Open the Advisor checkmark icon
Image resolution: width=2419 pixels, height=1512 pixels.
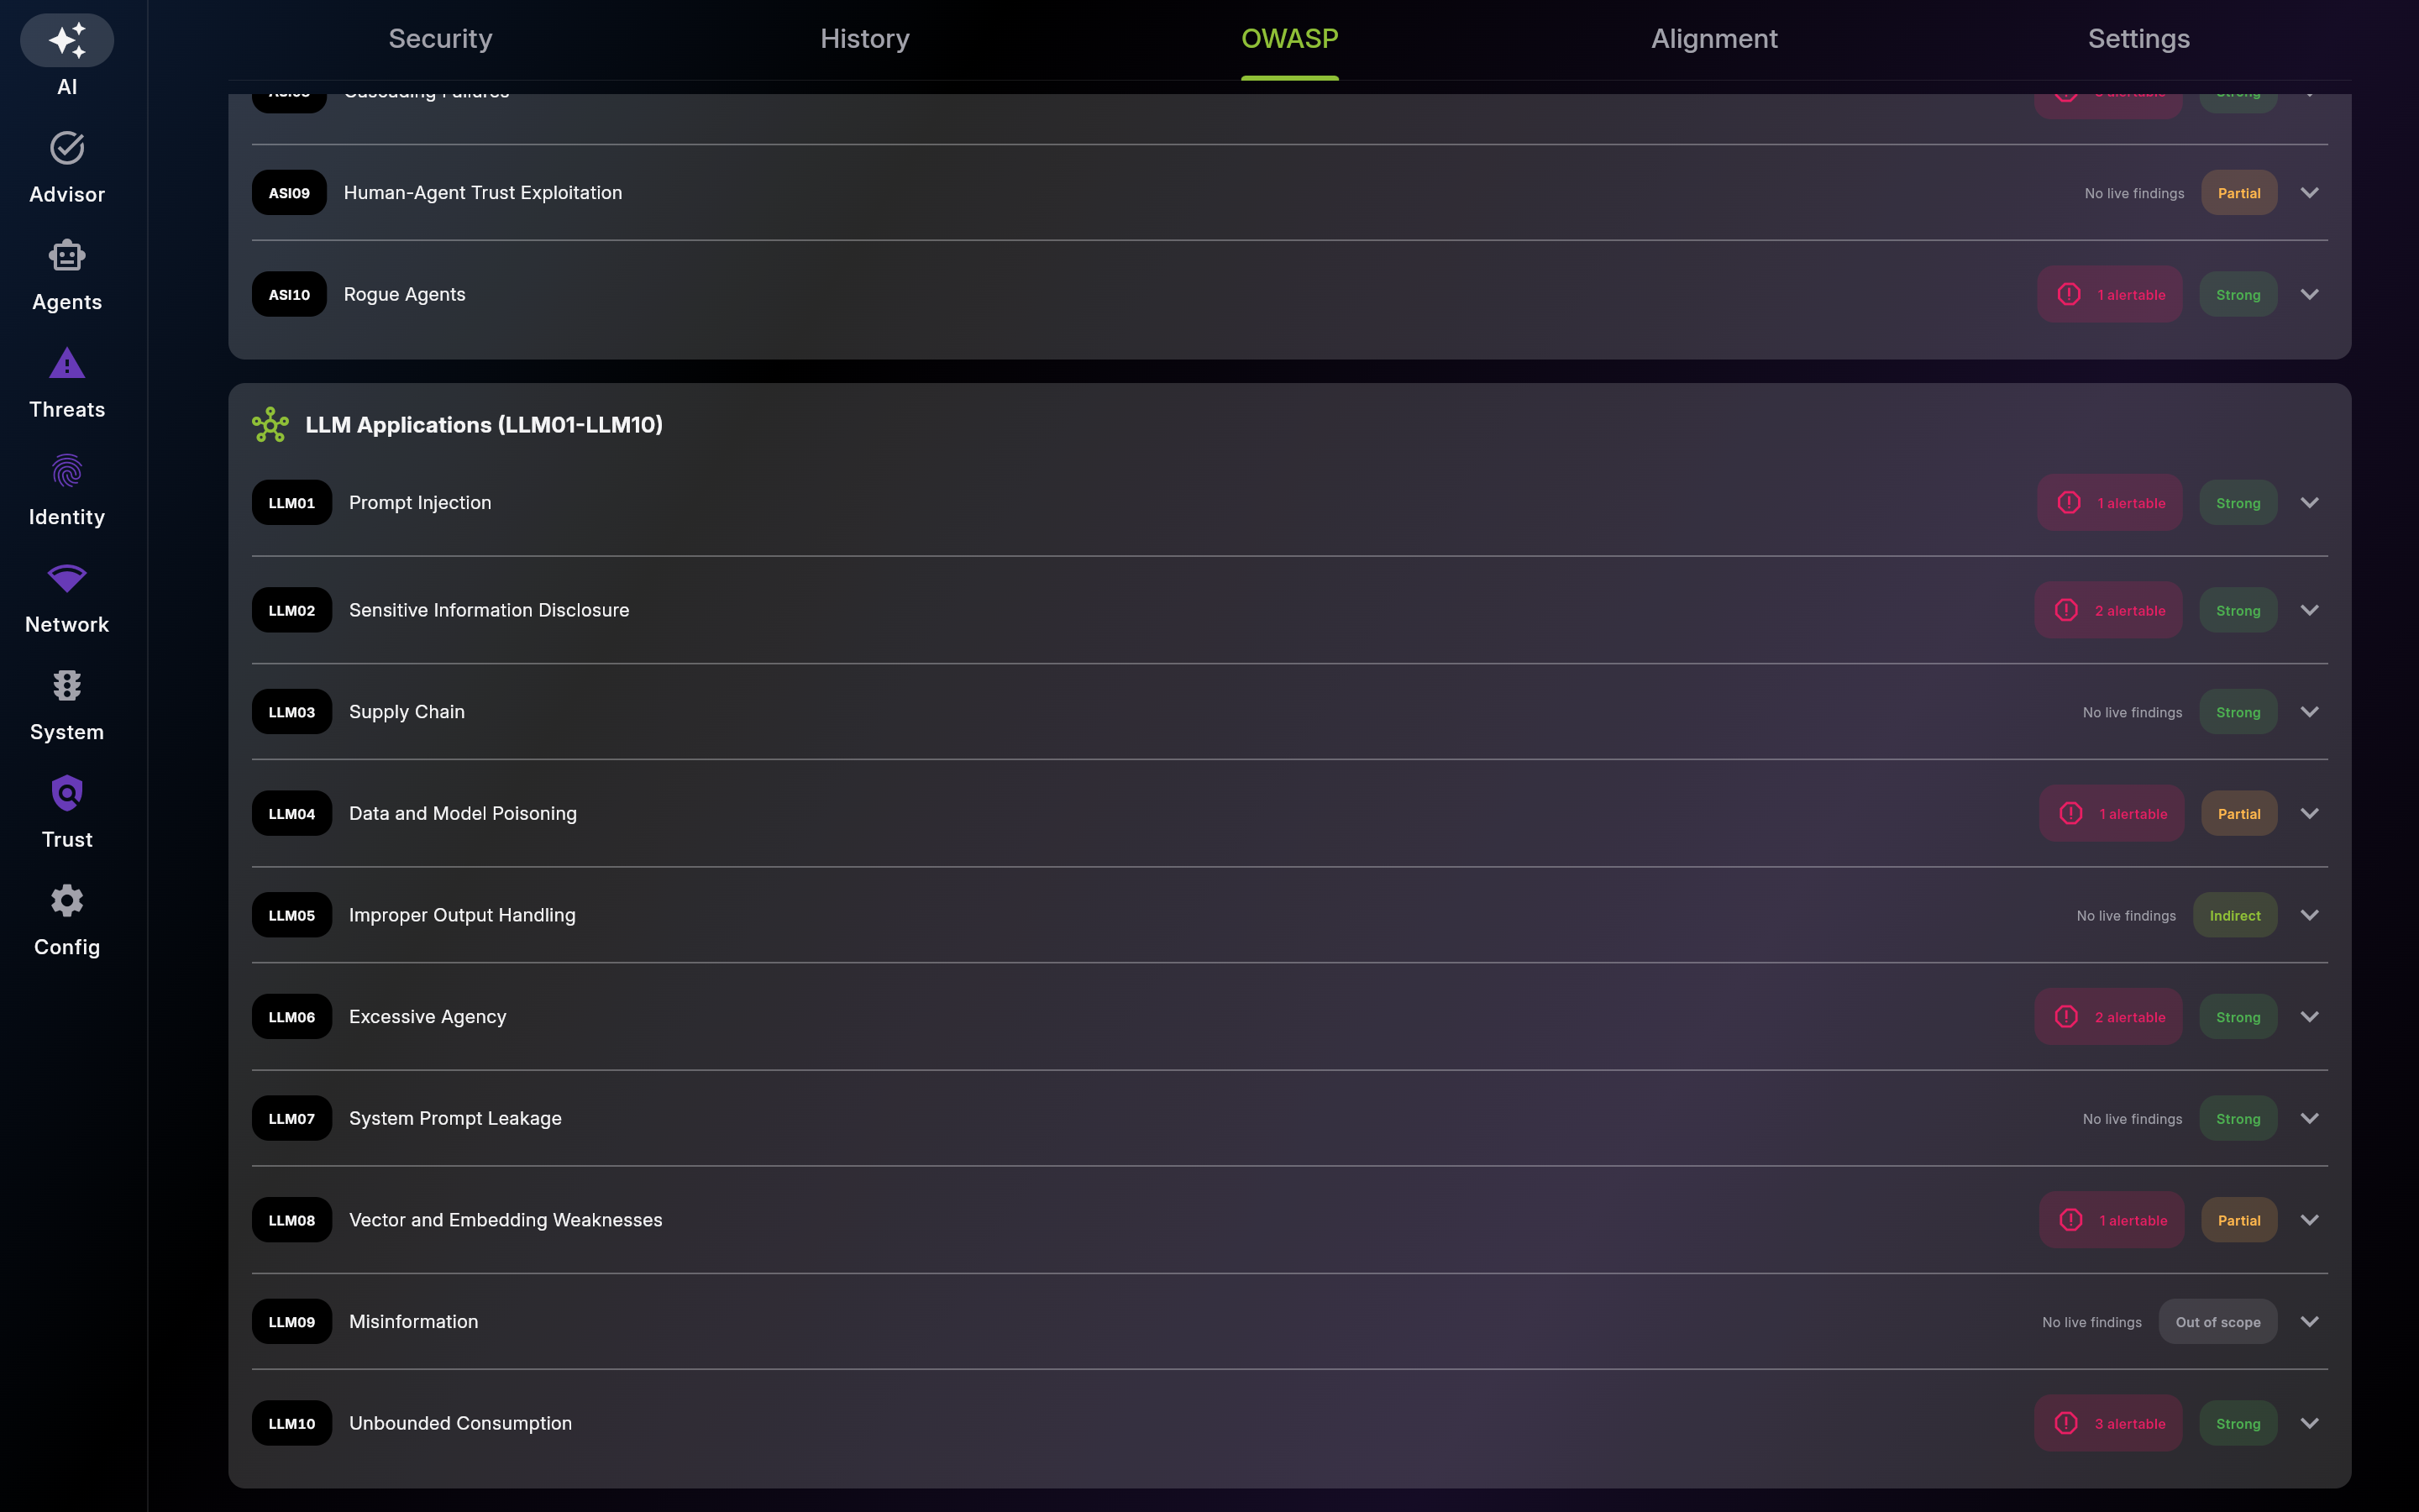pyautogui.click(x=67, y=148)
